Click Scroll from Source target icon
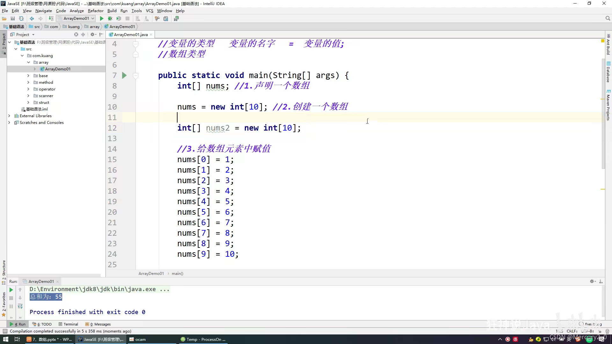 pyautogui.click(x=76, y=34)
